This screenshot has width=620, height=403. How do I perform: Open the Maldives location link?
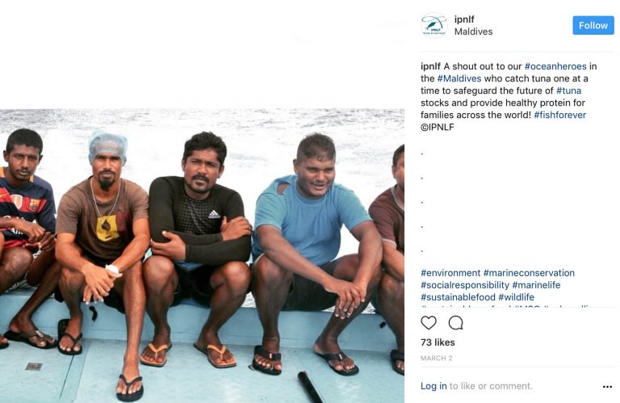[x=473, y=31]
